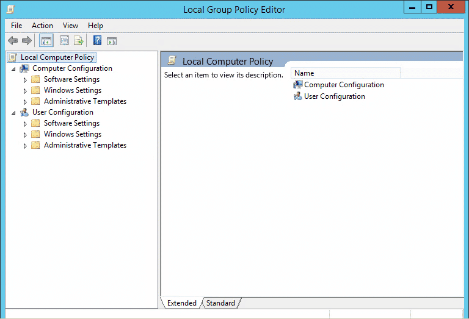Select Software Settings label under User Configuration

tap(71, 123)
